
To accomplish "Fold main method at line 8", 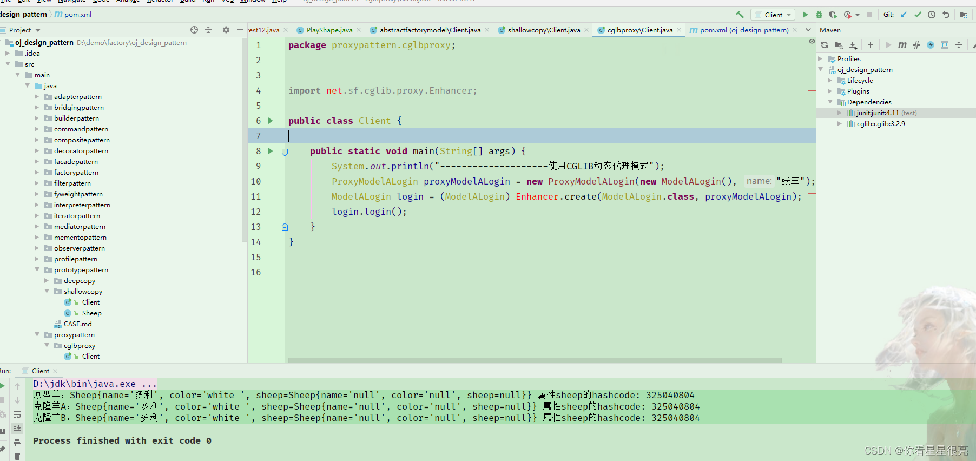I will [285, 152].
